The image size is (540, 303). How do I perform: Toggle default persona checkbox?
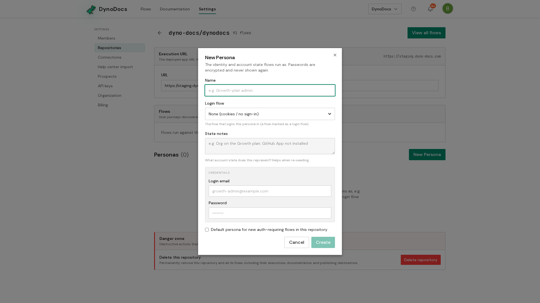click(207, 230)
